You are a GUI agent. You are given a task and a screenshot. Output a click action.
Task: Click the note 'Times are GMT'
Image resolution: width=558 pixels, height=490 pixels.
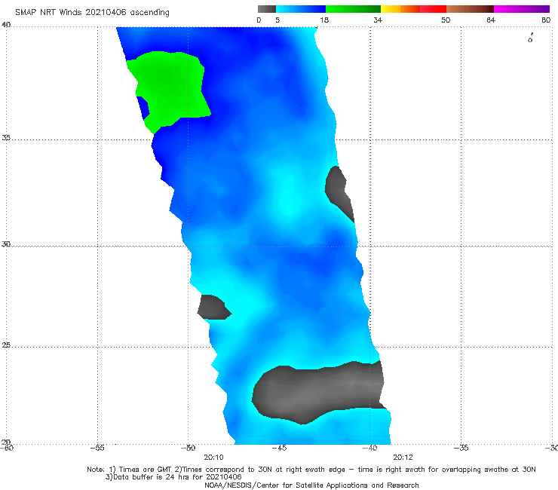click(x=140, y=470)
